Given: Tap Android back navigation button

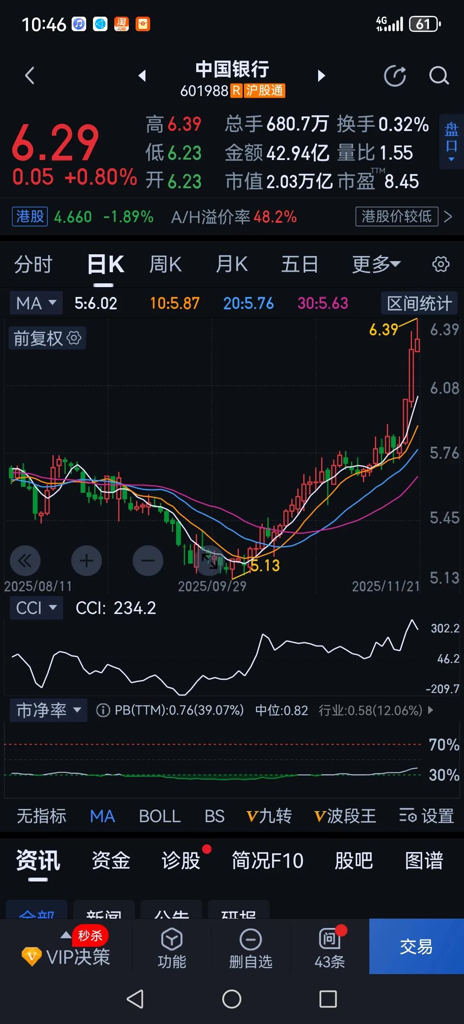Looking at the screenshot, I should [135, 999].
